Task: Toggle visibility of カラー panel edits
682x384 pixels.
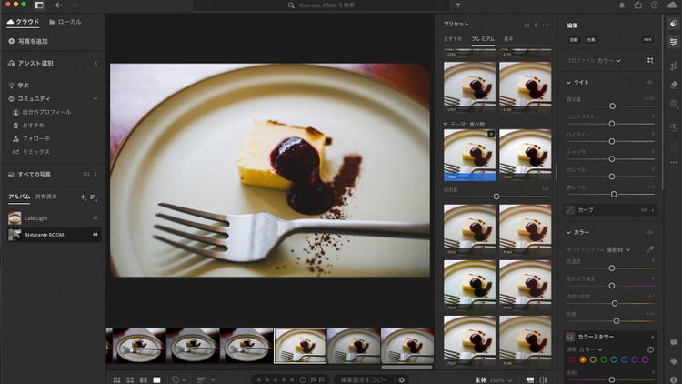Action: [651, 232]
